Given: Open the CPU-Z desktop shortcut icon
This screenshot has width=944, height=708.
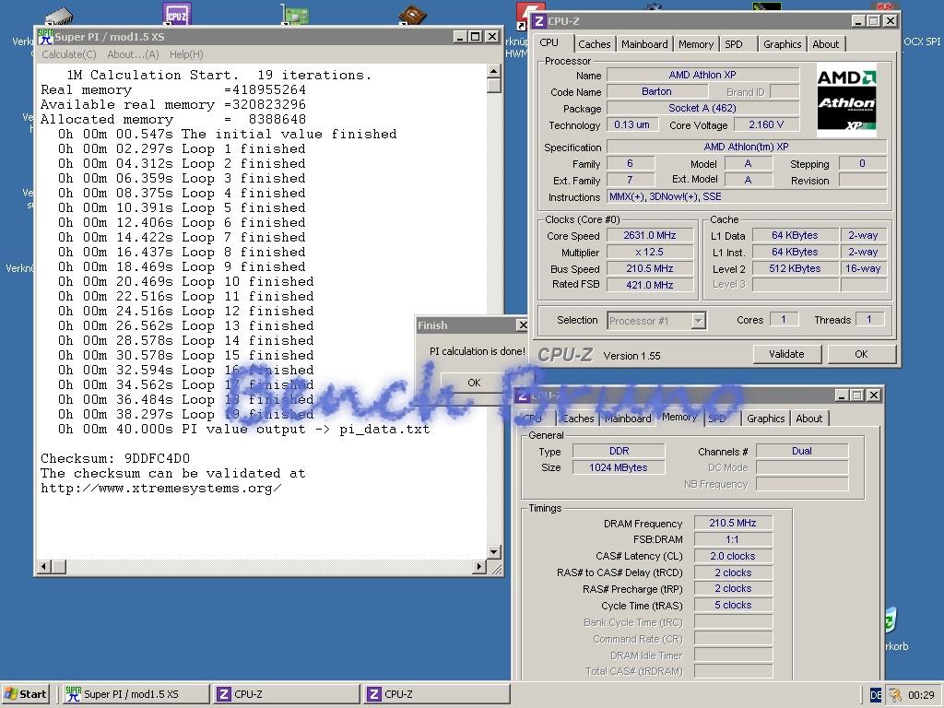Looking at the screenshot, I should click(176, 13).
